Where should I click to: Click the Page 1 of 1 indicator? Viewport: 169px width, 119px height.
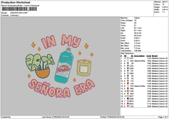pos(163,117)
